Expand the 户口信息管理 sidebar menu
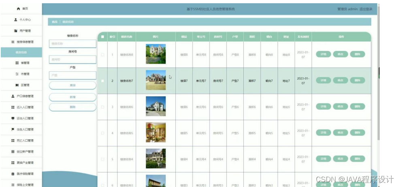The height and width of the screenshot is (187, 400). coord(21,96)
